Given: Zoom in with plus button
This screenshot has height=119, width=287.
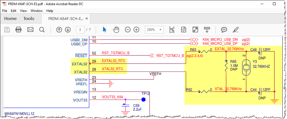Looking at the screenshot, I should 136,29.
